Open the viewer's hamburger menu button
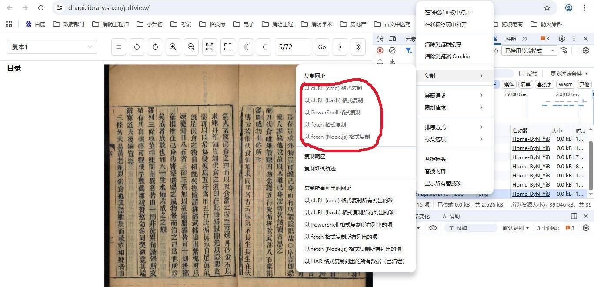594x287 pixels. point(118,47)
